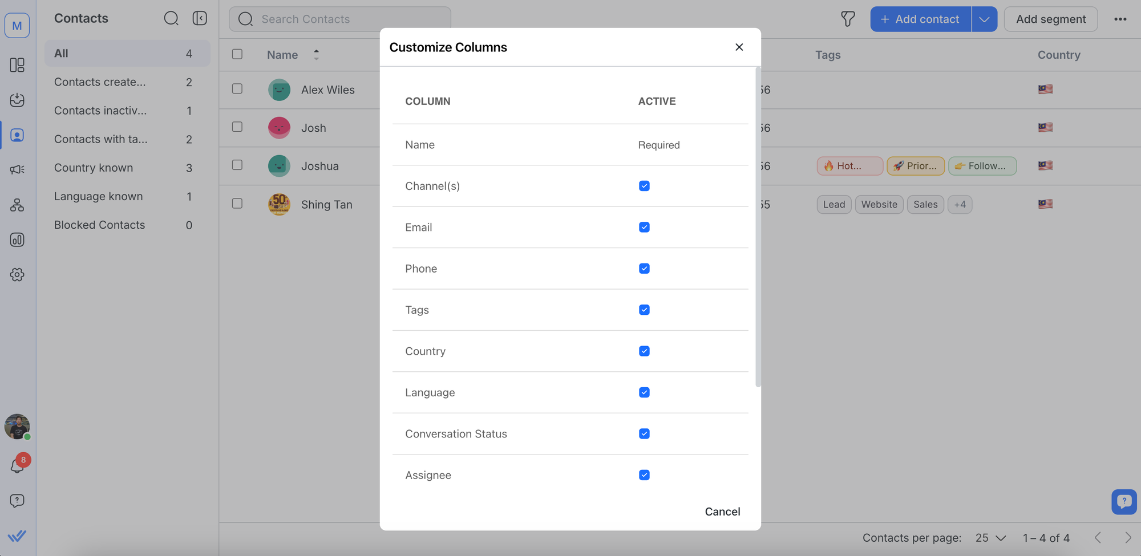Toggle the Conversation Status column checkbox

pos(644,434)
